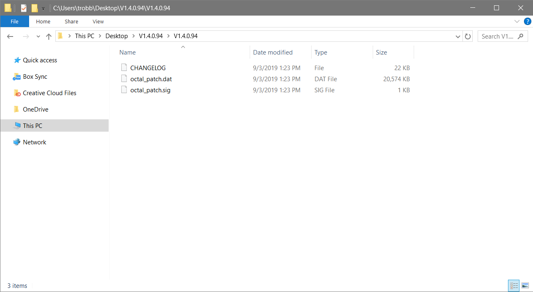This screenshot has width=533, height=292.
Task: Click the search magnifier icon
Action: click(x=520, y=36)
